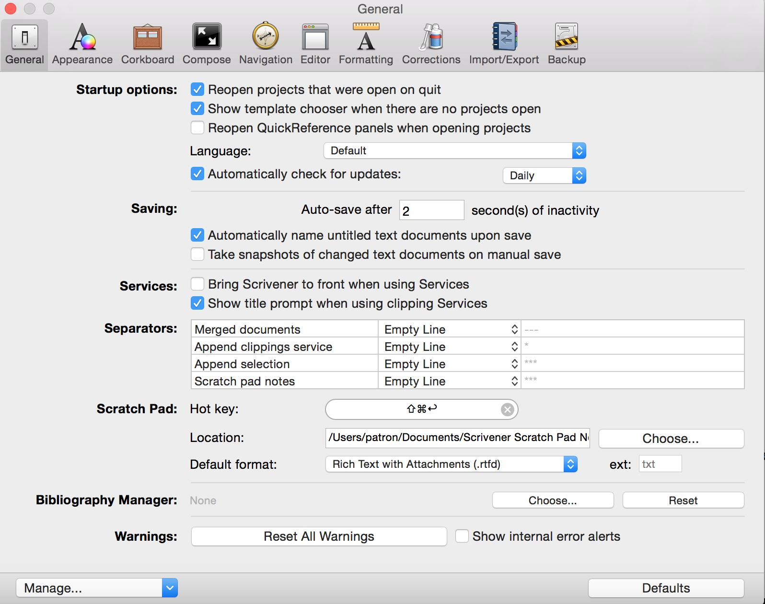Click the Reset All Warnings button
The image size is (765, 604).
(x=319, y=536)
